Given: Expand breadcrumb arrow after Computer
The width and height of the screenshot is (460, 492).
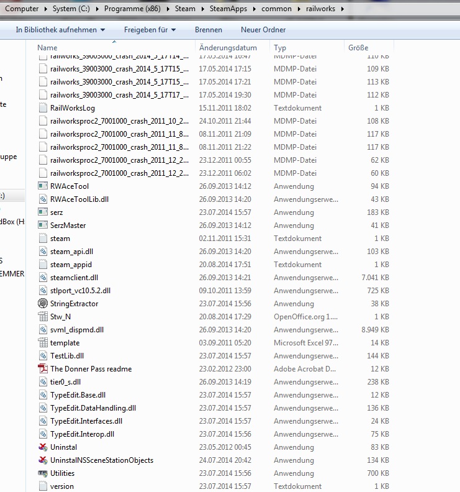Looking at the screenshot, I should pyautogui.click(x=46, y=9).
